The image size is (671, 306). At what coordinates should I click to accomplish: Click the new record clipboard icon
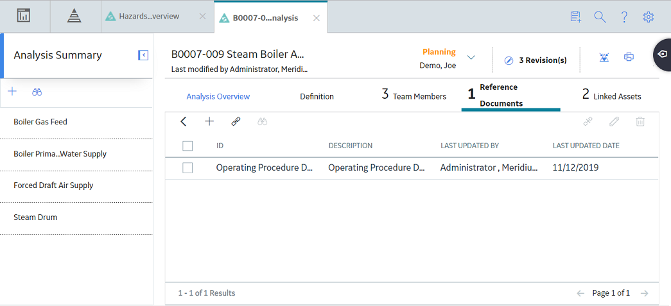coord(575,17)
